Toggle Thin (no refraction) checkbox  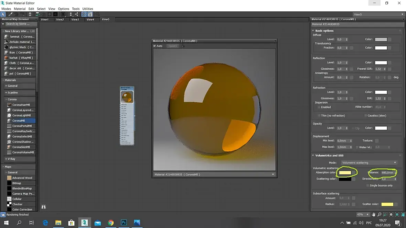[319, 116]
